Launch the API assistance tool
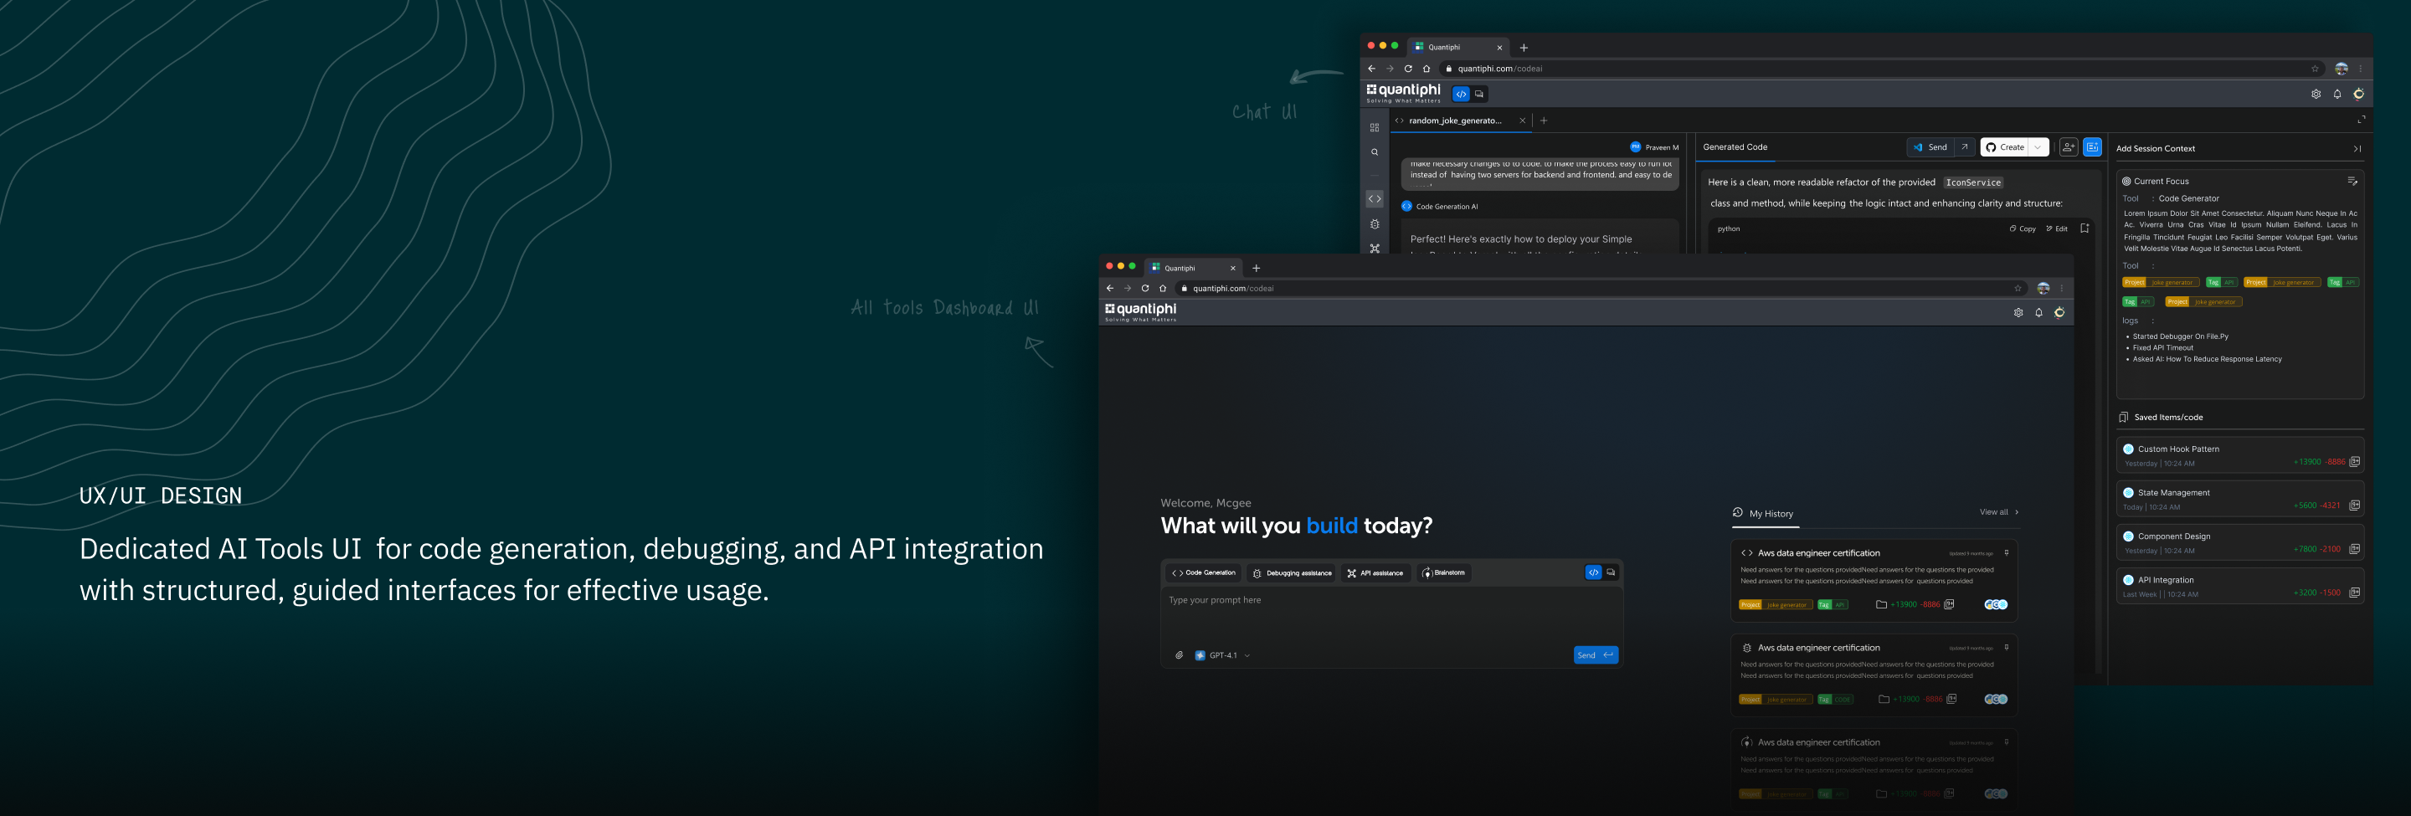The height and width of the screenshot is (816, 2411). point(1375,572)
